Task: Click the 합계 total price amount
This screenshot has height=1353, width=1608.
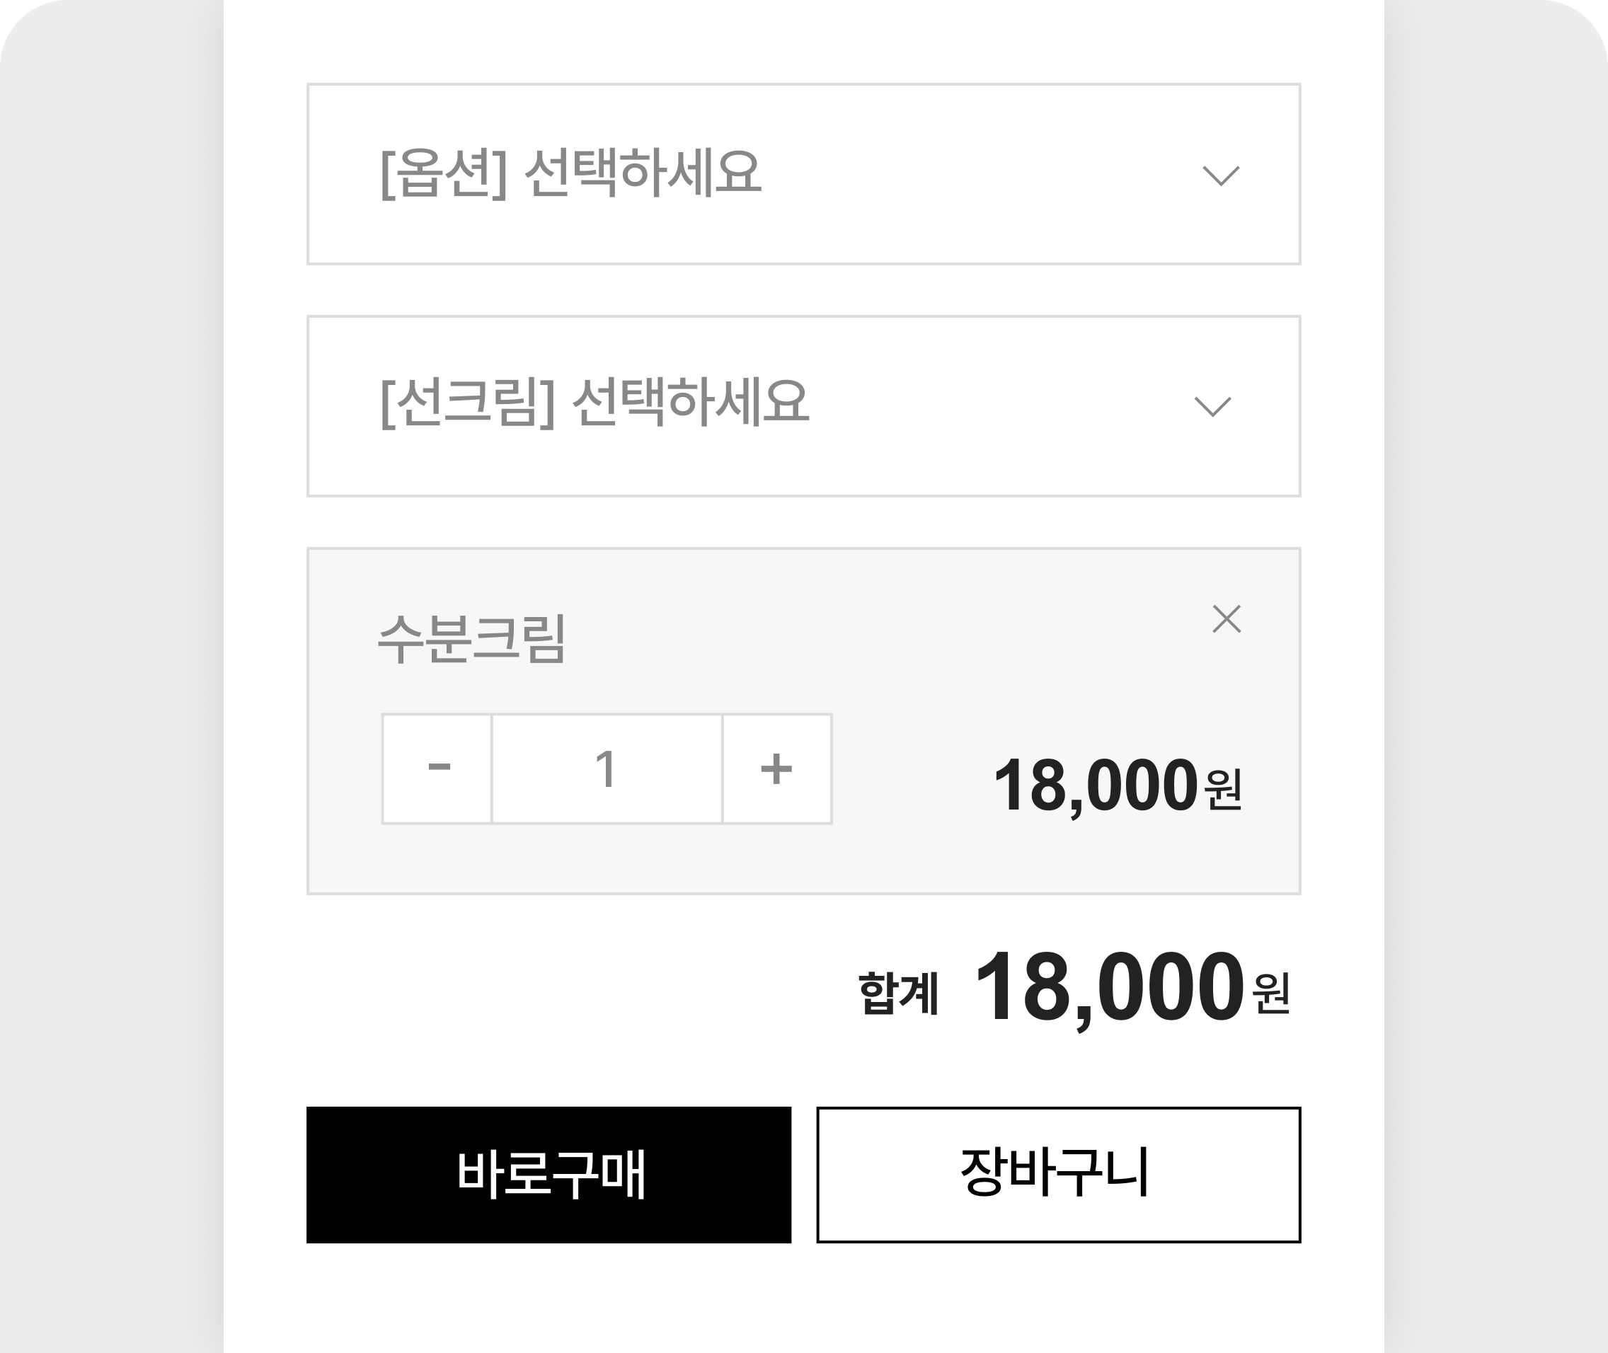Action: [1132, 989]
